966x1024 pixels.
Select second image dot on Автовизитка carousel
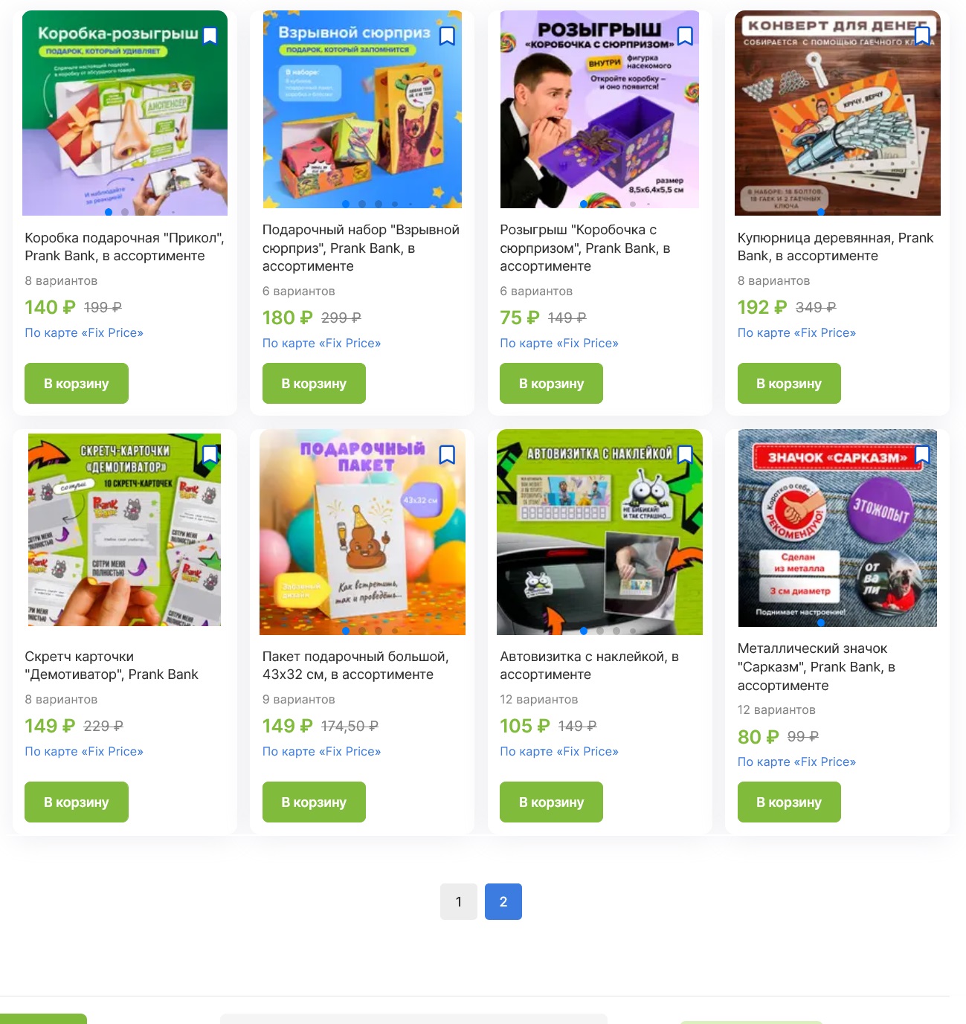(600, 631)
